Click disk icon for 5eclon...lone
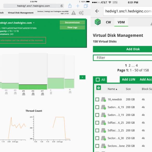The height and width of the screenshot is (152, 152). pos(103,146)
